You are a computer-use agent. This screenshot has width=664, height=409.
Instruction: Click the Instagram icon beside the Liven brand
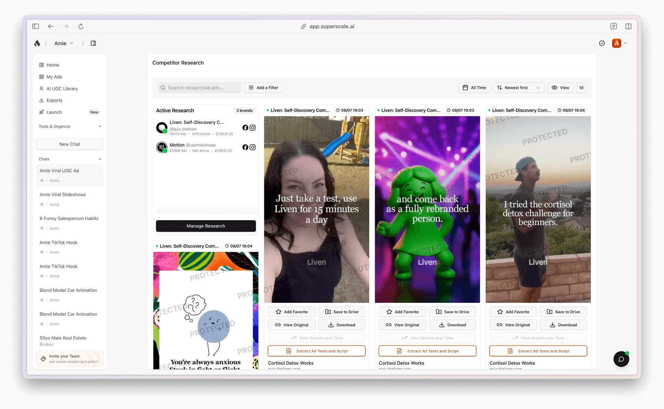[x=253, y=128]
